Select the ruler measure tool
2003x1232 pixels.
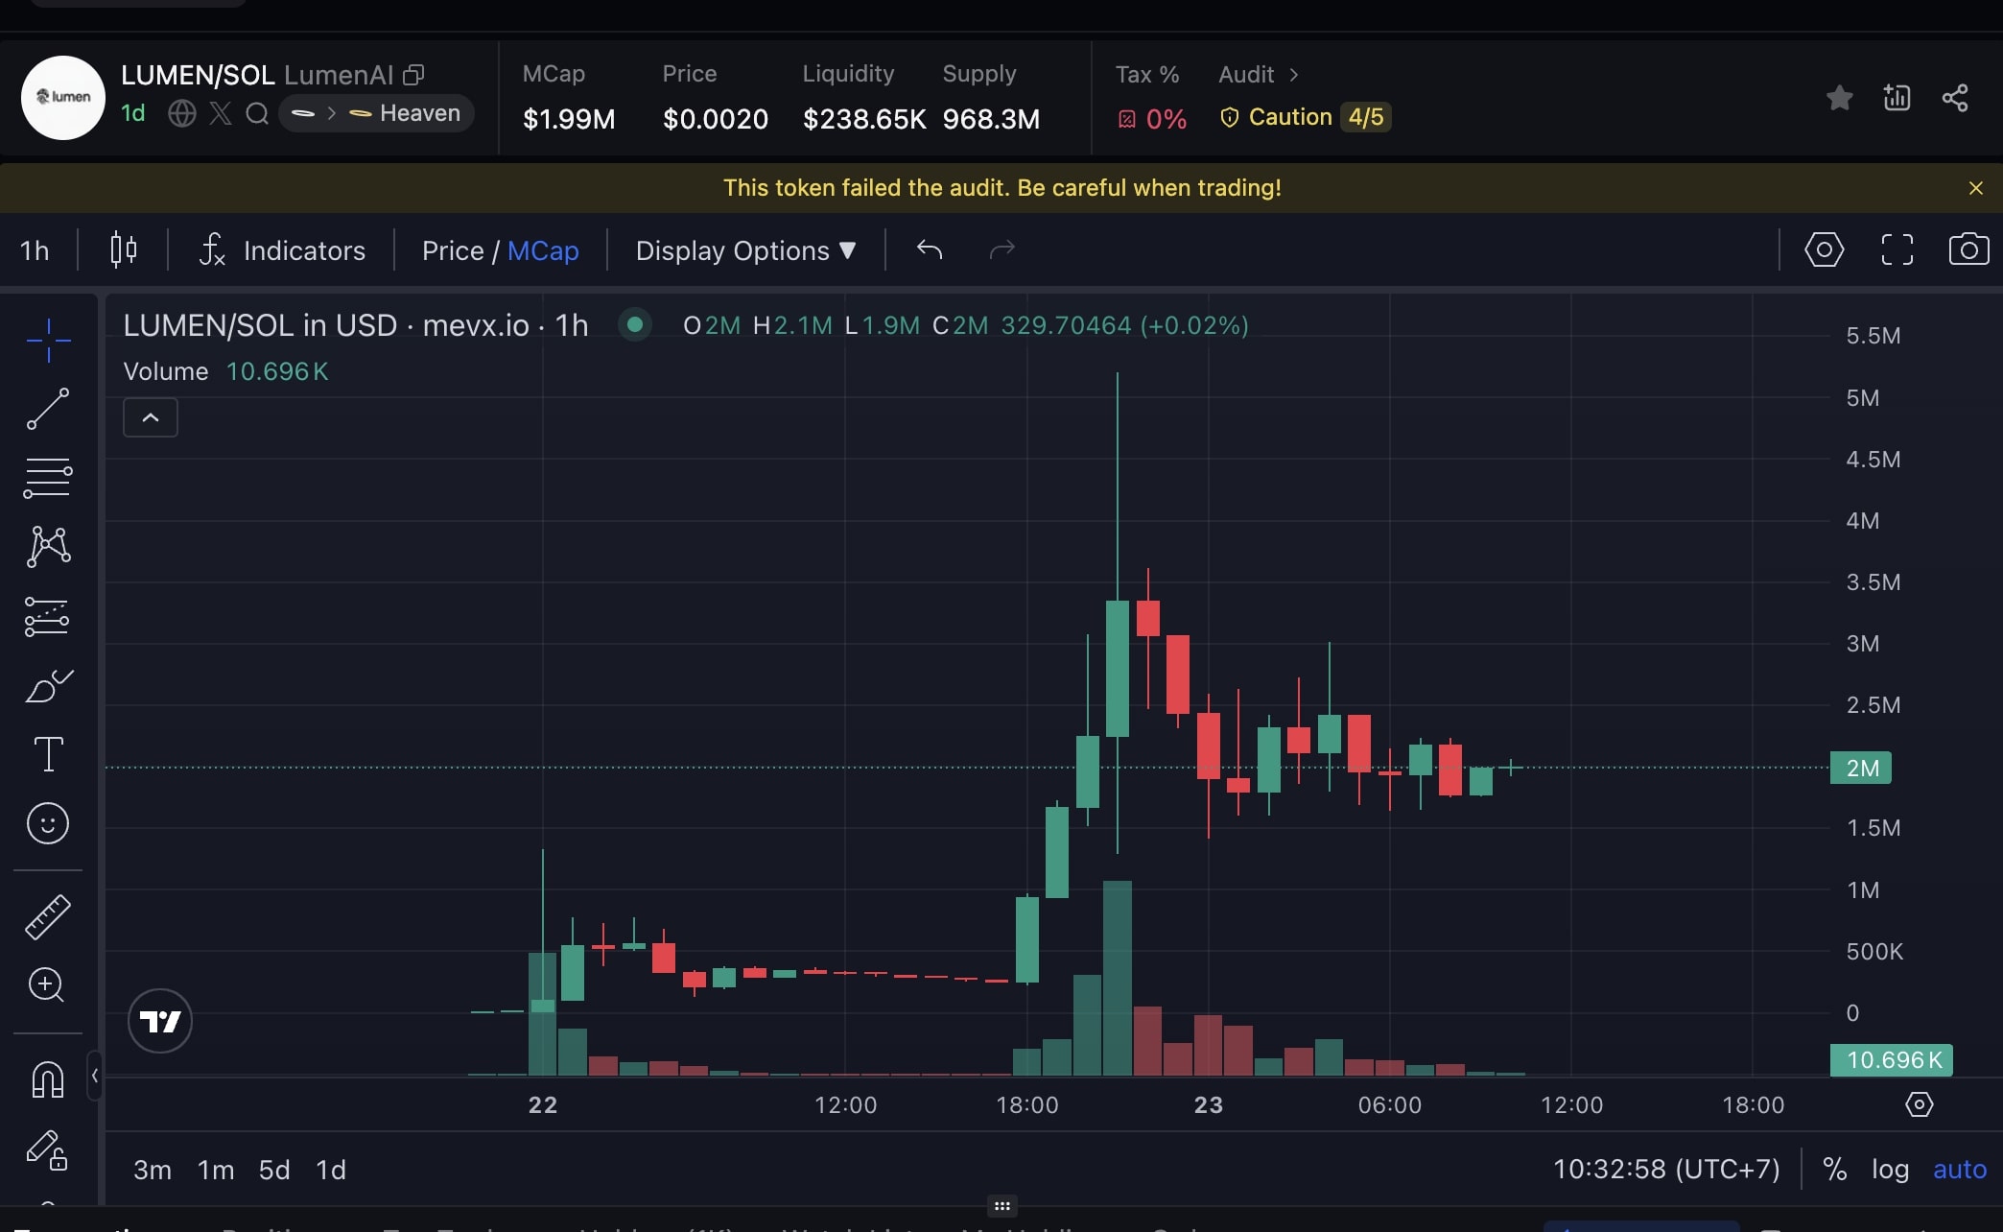(x=48, y=916)
